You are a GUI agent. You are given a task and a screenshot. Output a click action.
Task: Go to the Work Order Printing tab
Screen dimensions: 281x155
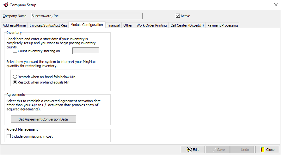pos(152,25)
